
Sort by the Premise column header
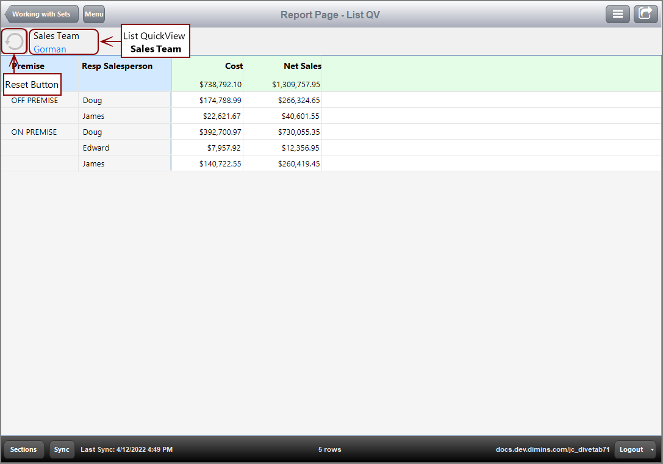click(x=28, y=66)
